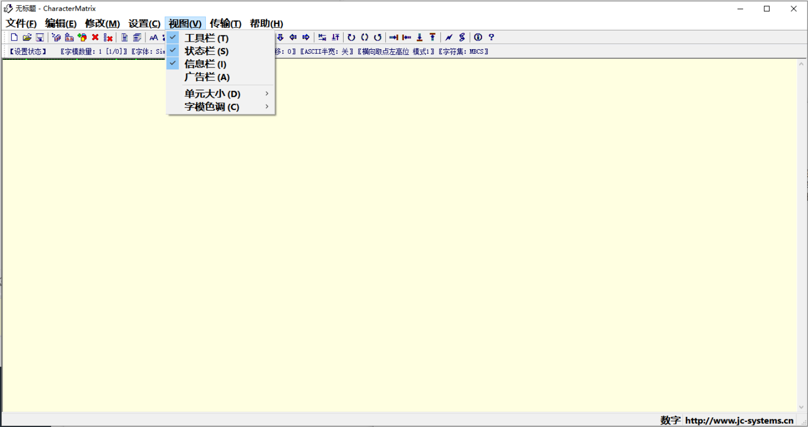
Task: Close the CharacterMatrix window
Action: [x=794, y=9]
